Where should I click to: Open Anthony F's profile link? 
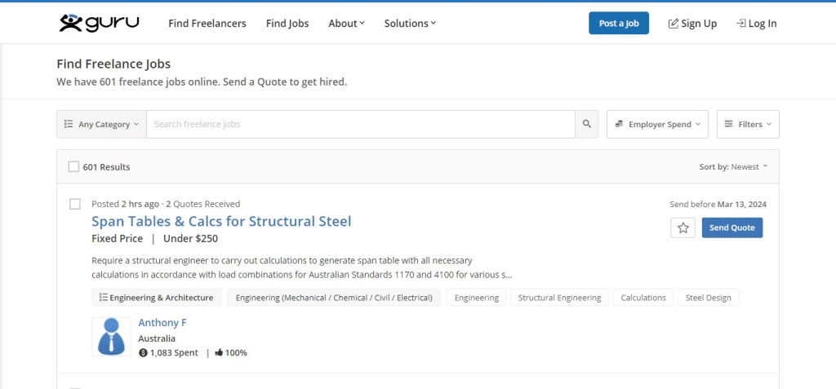tap(162, 323)
